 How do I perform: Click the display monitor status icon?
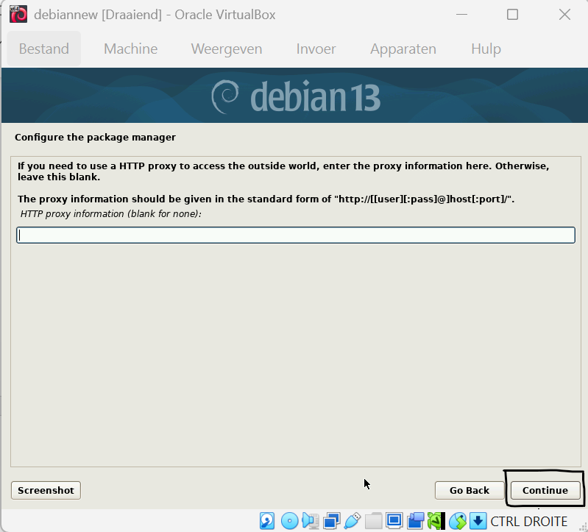pyautogui.click(x=394, y=521)
